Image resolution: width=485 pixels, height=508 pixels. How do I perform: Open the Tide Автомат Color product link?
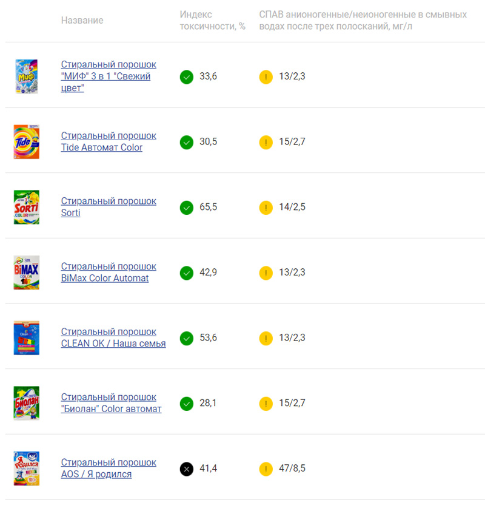109,141
